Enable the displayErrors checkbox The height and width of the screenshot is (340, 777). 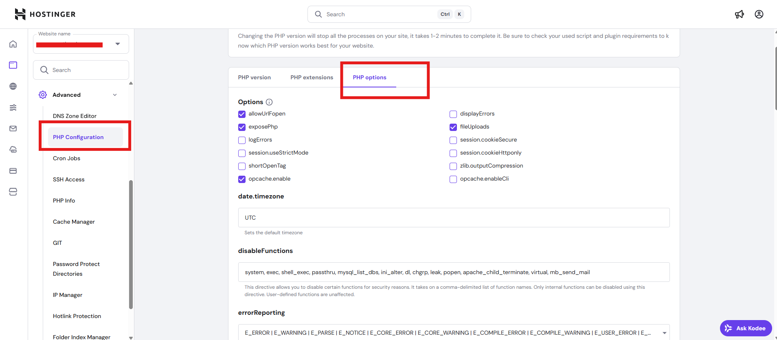click(x=453, y=114)
